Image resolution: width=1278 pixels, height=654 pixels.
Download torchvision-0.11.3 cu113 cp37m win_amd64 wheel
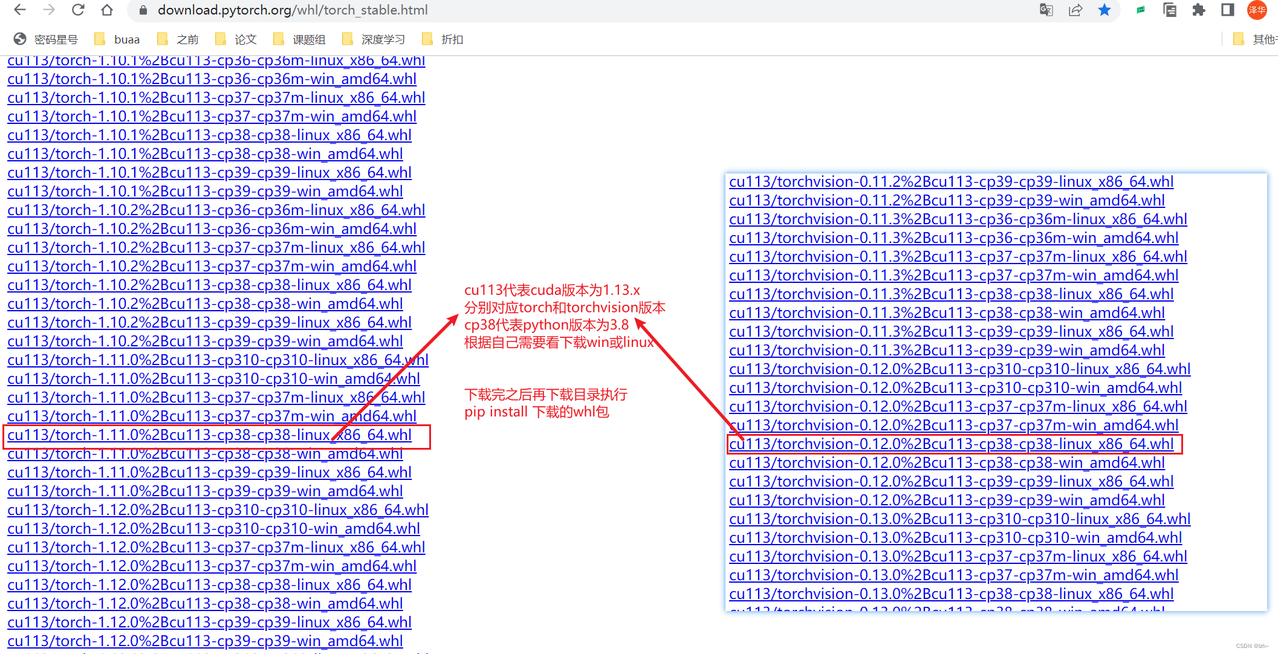click(953, 276)
